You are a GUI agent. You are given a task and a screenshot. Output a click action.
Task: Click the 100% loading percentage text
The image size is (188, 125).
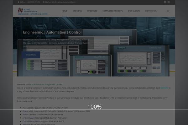(x=95, y=107)
